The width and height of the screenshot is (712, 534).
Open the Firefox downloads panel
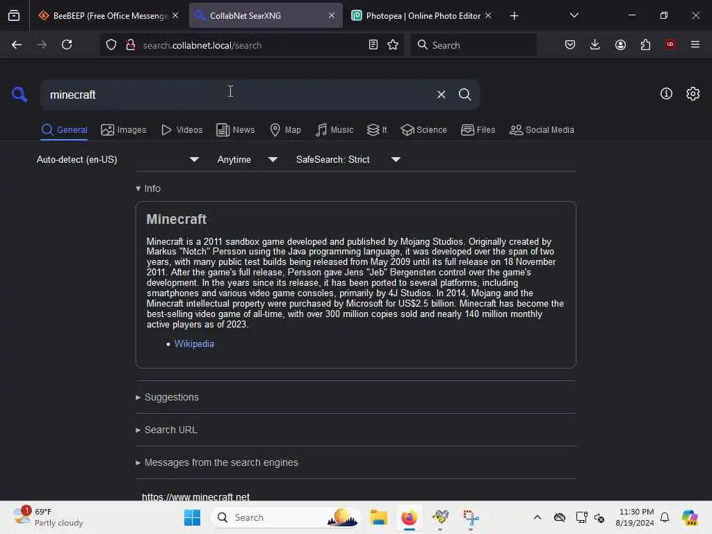595,44
